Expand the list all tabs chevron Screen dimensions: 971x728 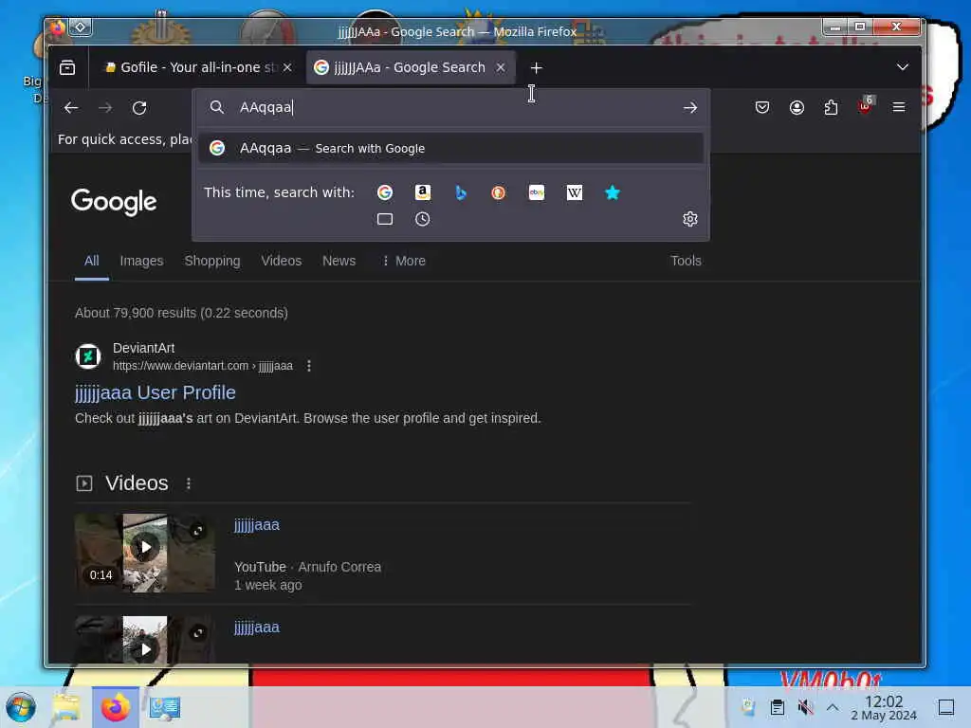click(903, 67)
